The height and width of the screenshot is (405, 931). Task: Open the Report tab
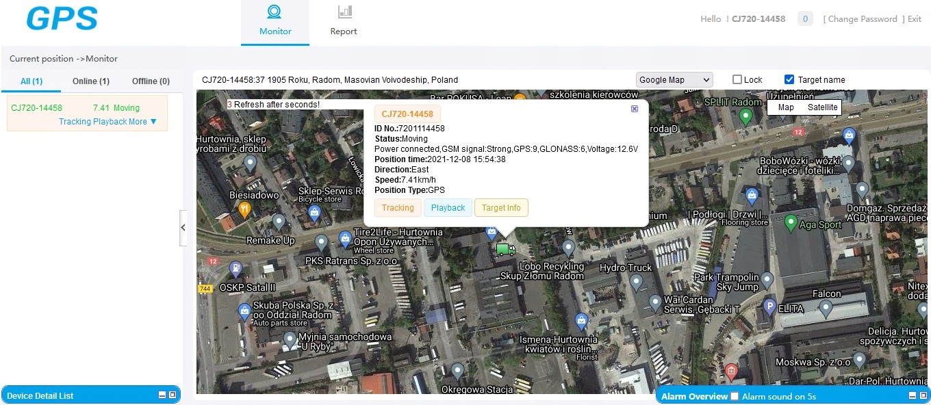pos(344,22)
